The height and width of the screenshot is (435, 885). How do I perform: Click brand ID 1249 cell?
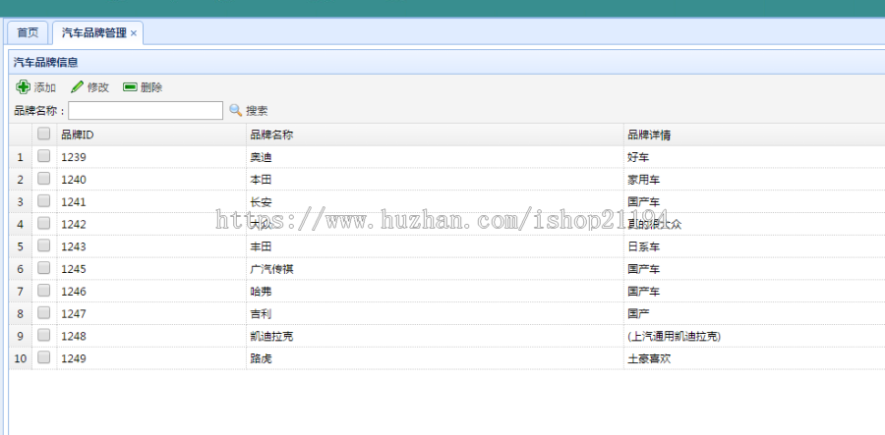(151, 358)
